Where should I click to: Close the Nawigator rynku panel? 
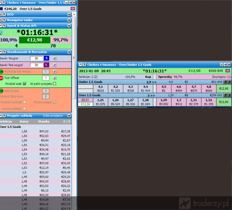[x=69, y=20]
